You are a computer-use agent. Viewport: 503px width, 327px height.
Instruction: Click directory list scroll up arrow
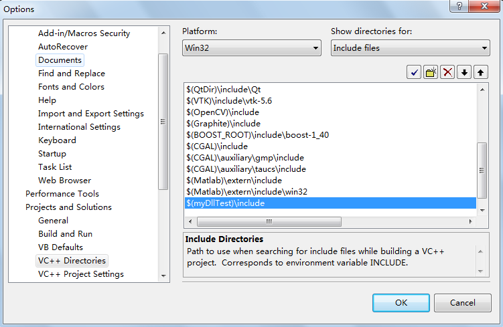click(x=482, y=90)
